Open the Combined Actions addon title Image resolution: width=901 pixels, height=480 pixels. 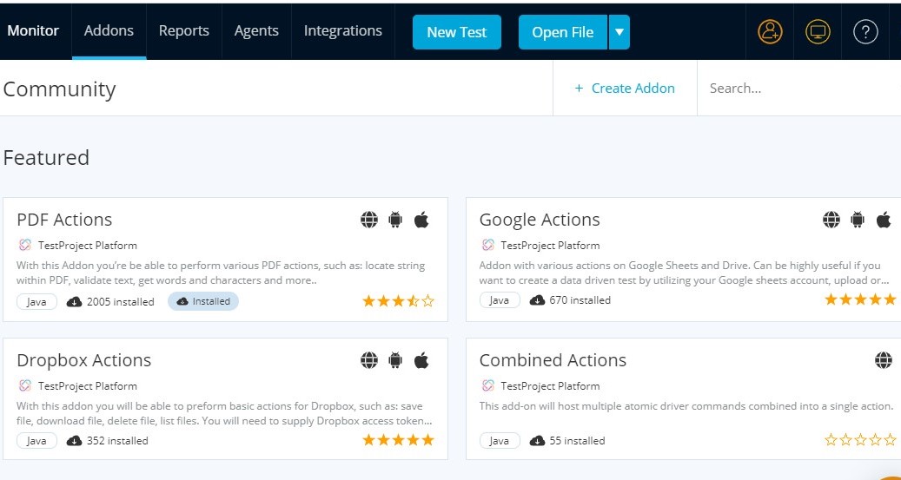point(553,360)
